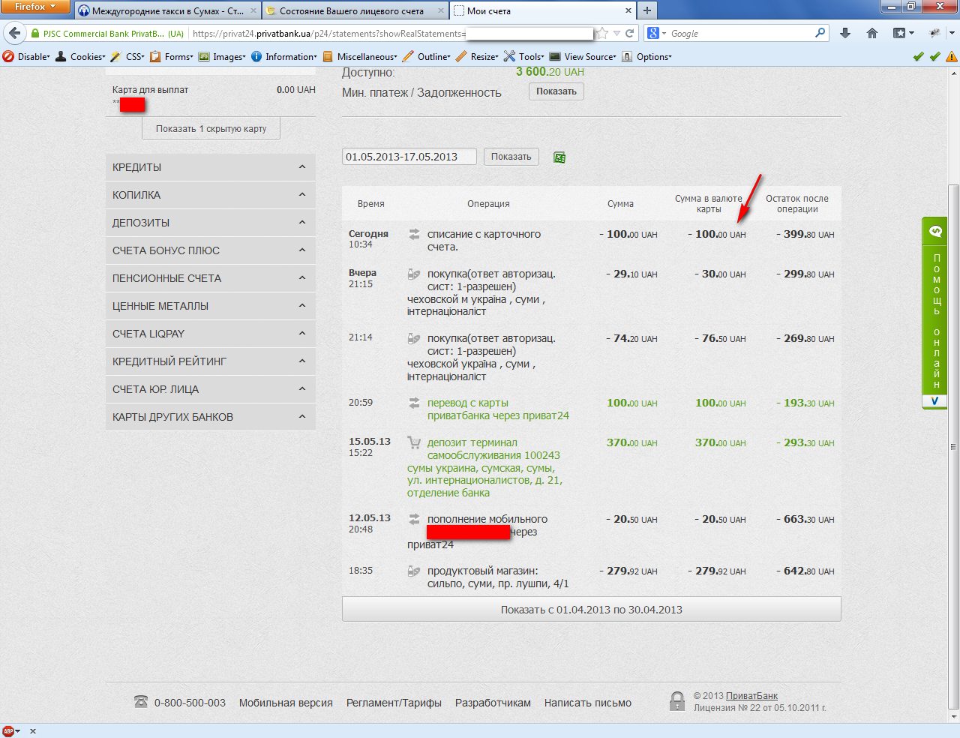Click the date range input field

click(409, 157)
